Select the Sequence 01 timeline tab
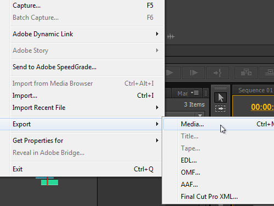Viewport: 274px width, 206px height. [x=255, y=90]
